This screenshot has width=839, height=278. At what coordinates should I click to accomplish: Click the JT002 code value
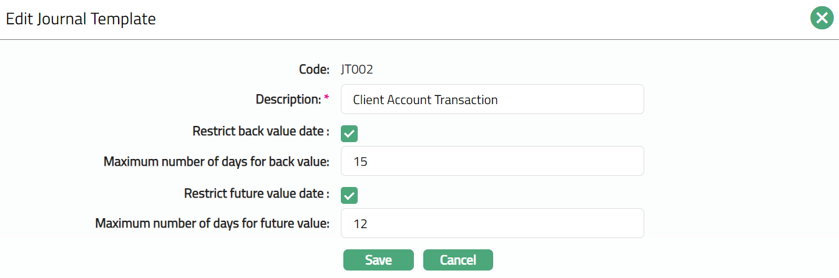[357, 69]
